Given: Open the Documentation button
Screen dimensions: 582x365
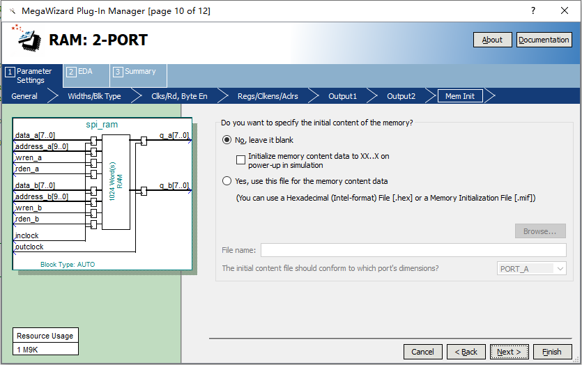Looking at the screenshot, I should coord(544,40).
